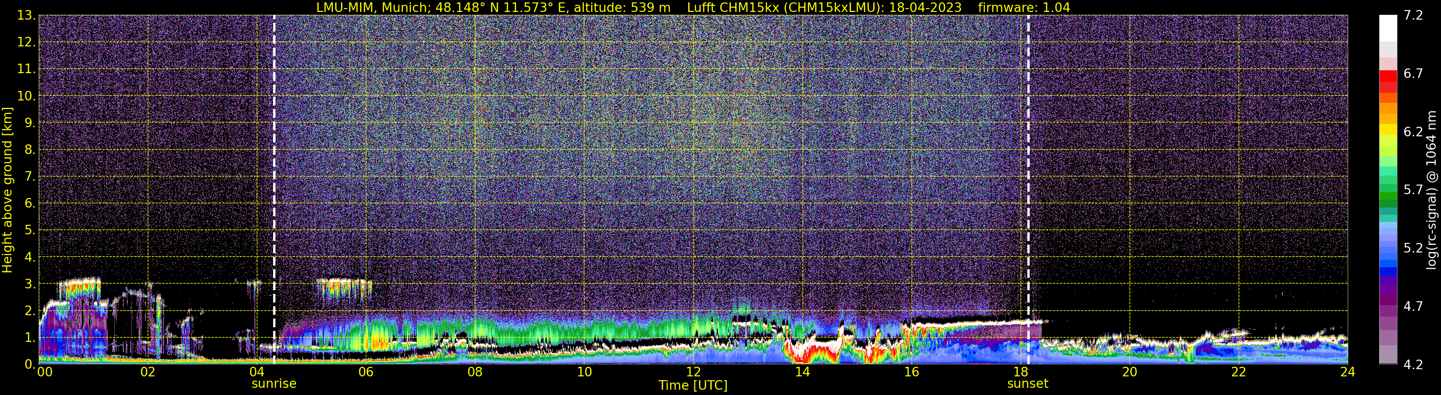Click the height axis tick label '7.'
Screen dimensions: 1441x395
pyautogui.click(x=30, y=176)
